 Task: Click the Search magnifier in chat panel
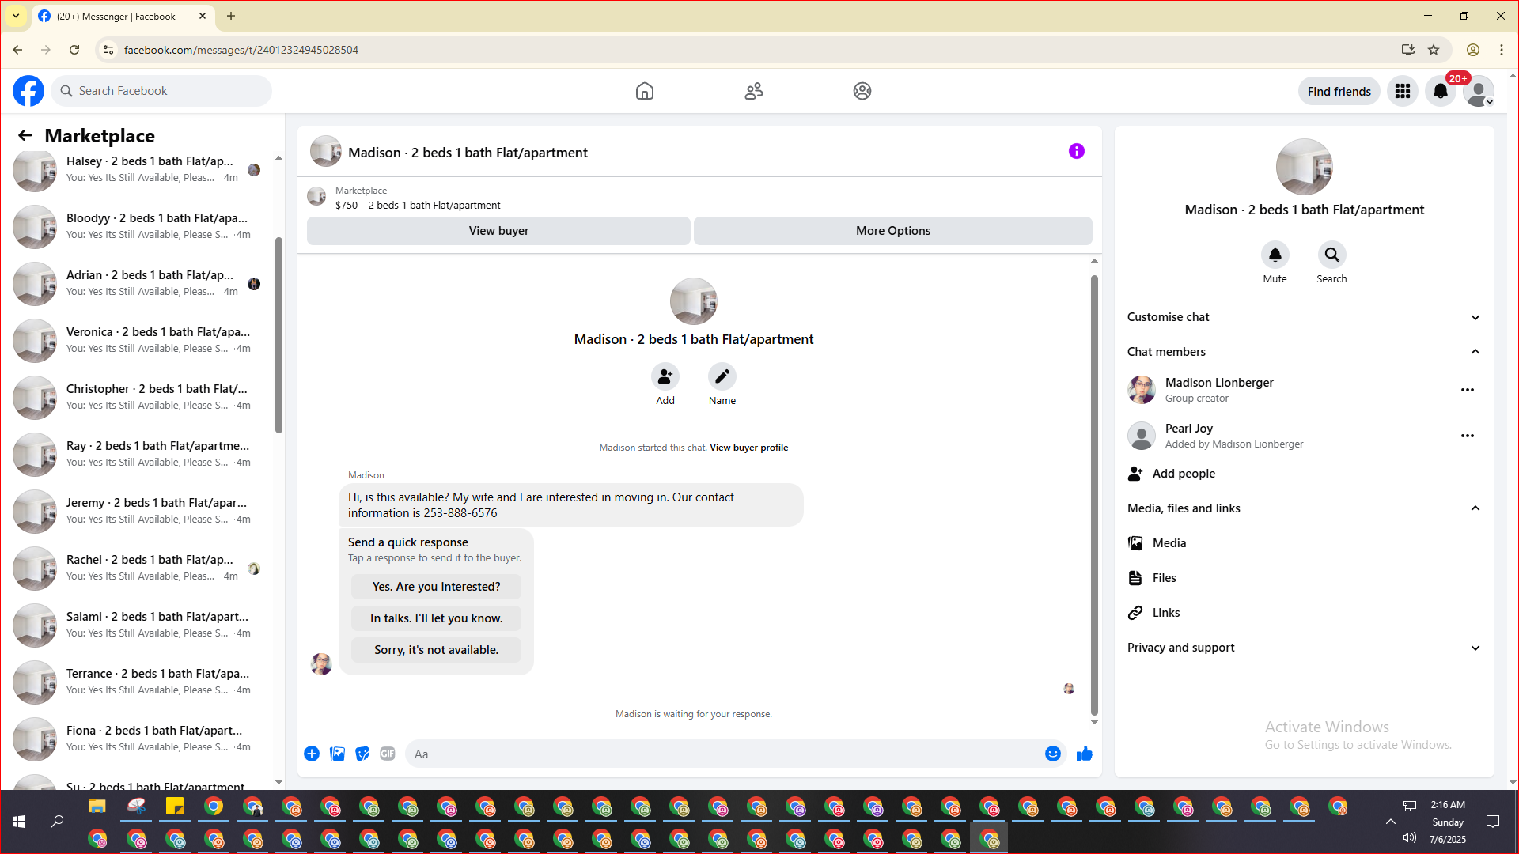point(1331,255)
